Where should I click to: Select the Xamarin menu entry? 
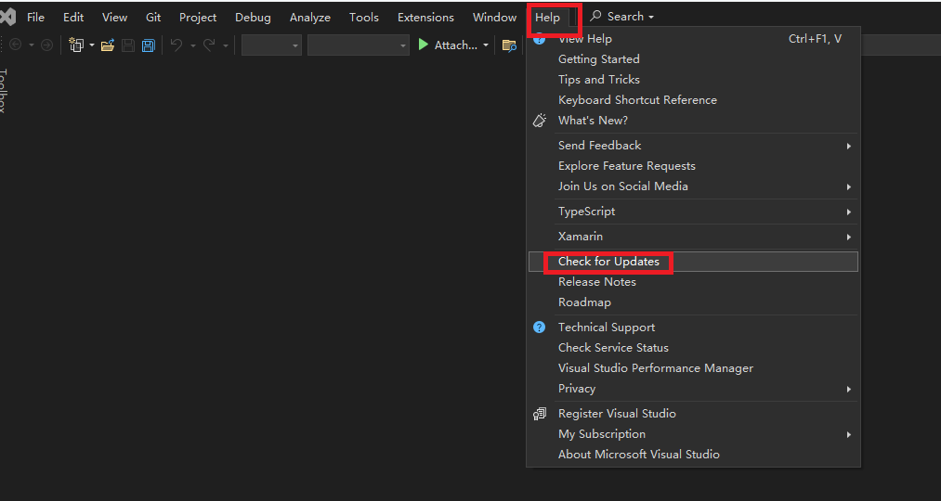click(x=693, y=237)
